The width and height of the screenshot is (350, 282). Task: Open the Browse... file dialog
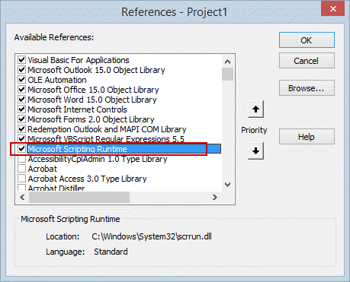[307, 88]
